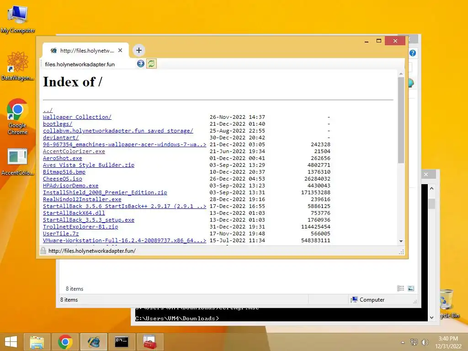Click the address bar showing files.holynetworkadapter.fun
Image resolution: width=468 pixels, height=351 pixels.
point(89,64)
